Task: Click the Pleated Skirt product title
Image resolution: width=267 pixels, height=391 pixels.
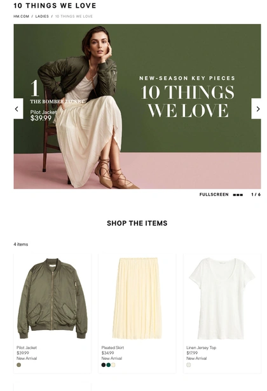Action: tap(113, 348)
